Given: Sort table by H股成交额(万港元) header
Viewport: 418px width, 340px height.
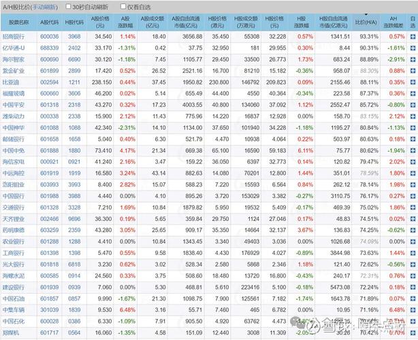Looking at the screenshot, I should (246, 22).
